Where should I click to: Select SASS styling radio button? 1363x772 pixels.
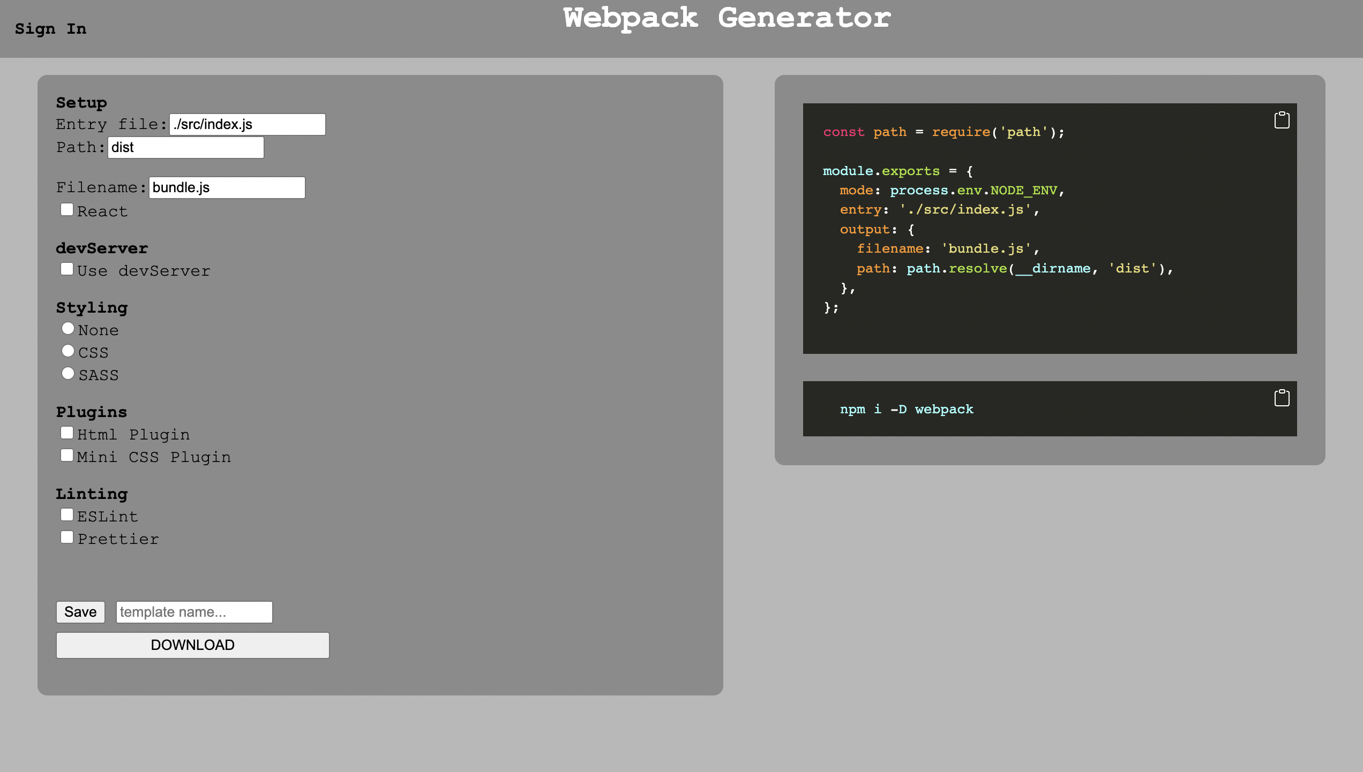coord(68,373)
